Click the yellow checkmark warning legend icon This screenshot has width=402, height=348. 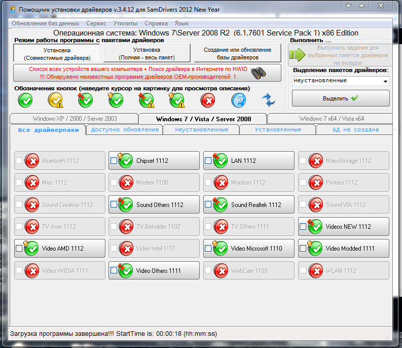tap(56, 100)
